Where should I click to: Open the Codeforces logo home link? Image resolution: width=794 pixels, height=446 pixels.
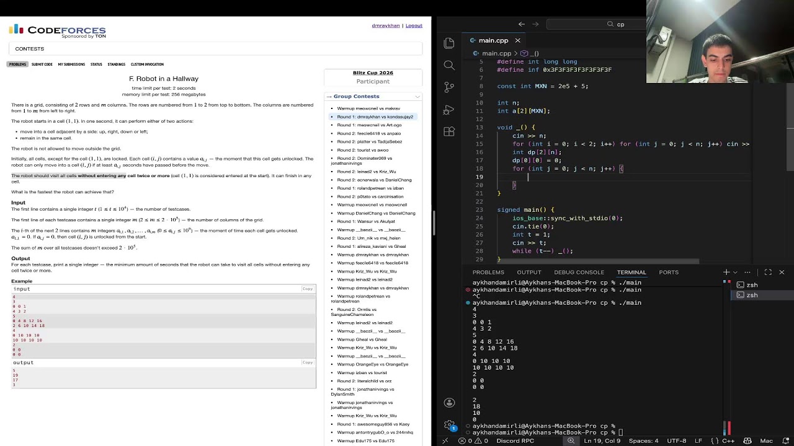pyautogui.click(x=58, y=31)
